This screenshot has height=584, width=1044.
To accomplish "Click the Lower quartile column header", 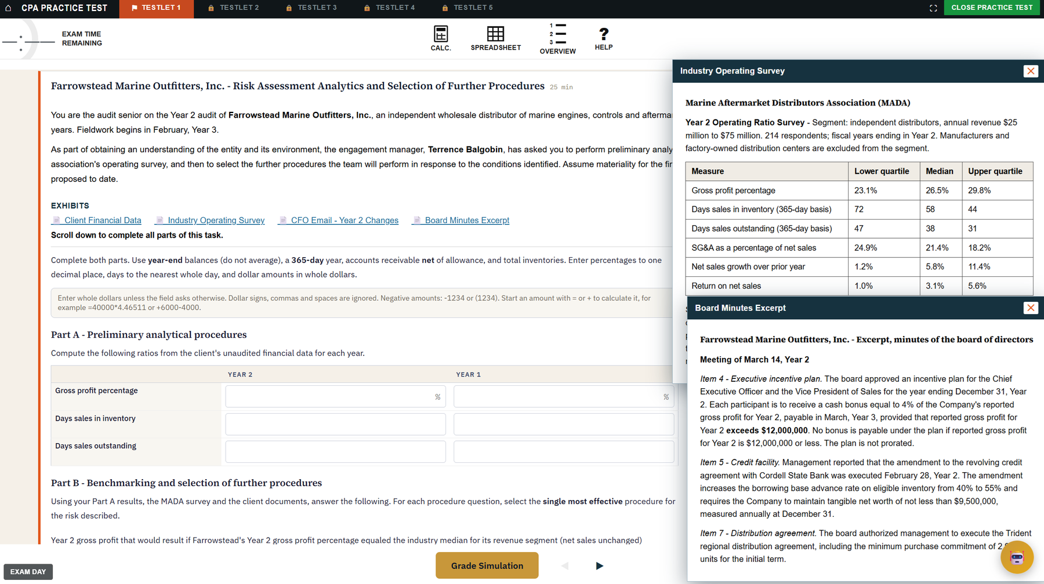I will click(x=882, y=171).
